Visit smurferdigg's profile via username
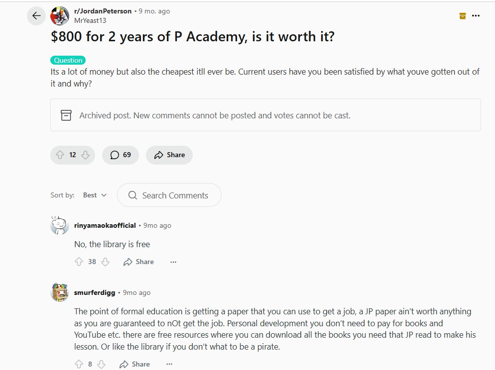 (x=95, y=292)
